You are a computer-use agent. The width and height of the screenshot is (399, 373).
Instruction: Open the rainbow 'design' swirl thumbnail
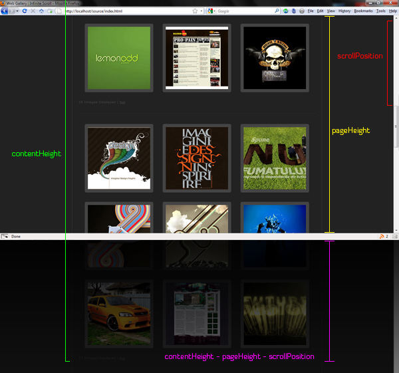(x=119, y=158)
